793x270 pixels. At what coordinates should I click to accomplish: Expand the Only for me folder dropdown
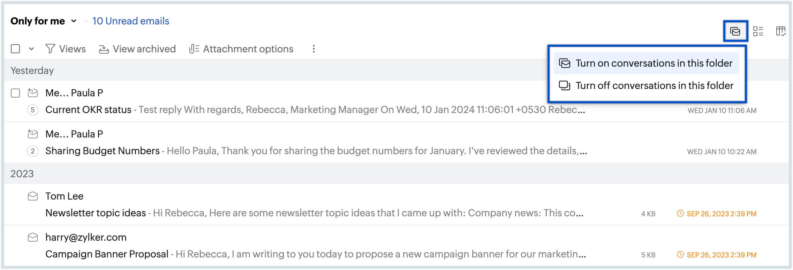[x=74, y=21]
